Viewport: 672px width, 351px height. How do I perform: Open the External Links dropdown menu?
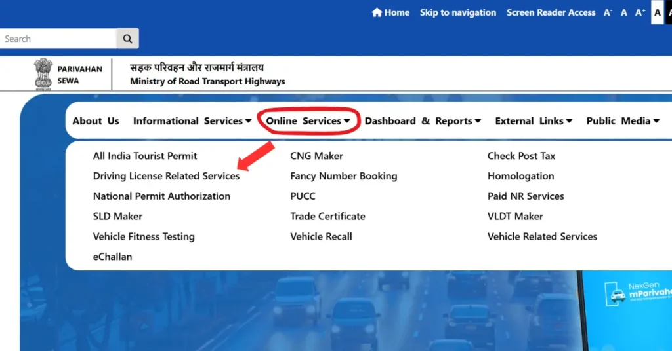tap(534, 121)
